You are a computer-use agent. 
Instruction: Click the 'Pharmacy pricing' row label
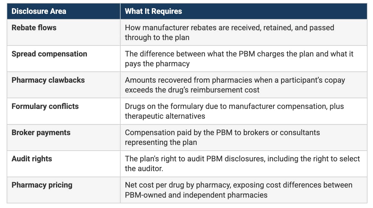42,185
